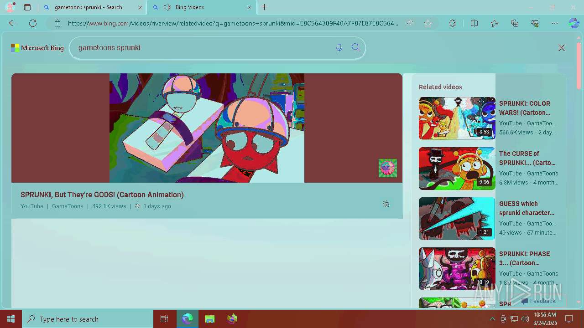This screenshot has width=584, height=328.
Task: Close the Bing Videos tab
Action: pos(249,7)
